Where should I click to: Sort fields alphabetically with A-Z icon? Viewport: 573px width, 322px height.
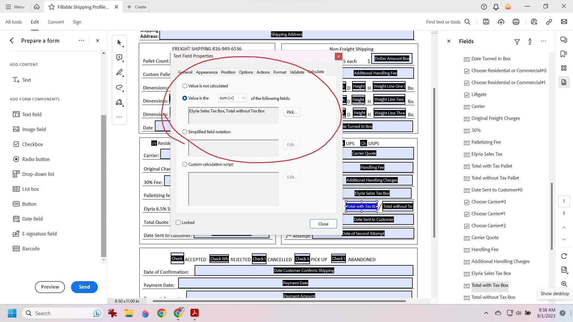[530, 41]
